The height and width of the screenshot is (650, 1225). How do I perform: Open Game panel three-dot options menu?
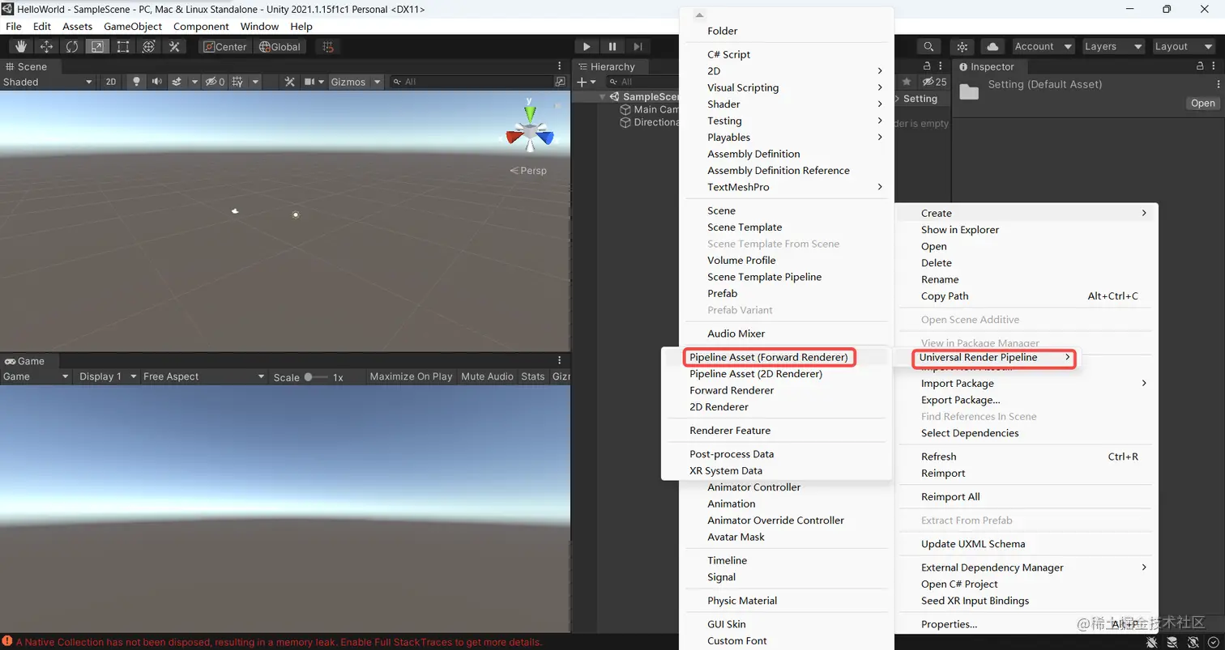coord(559,360)
